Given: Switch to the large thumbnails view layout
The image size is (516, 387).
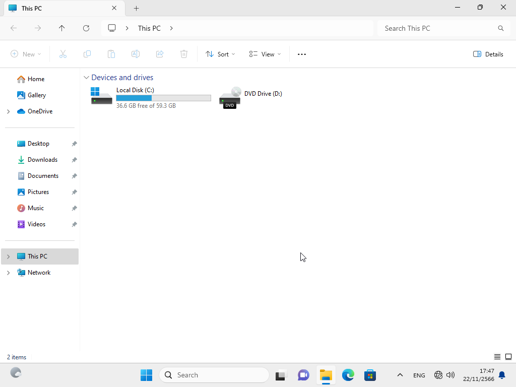Looking at the screenshot, I should point(508,357).
